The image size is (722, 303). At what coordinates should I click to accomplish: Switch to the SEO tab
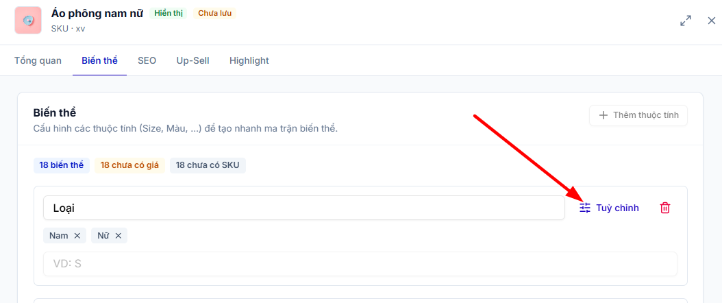tap(147, 61)
